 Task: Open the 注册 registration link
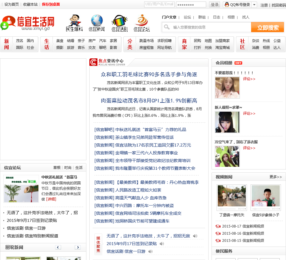click(264, 5)
